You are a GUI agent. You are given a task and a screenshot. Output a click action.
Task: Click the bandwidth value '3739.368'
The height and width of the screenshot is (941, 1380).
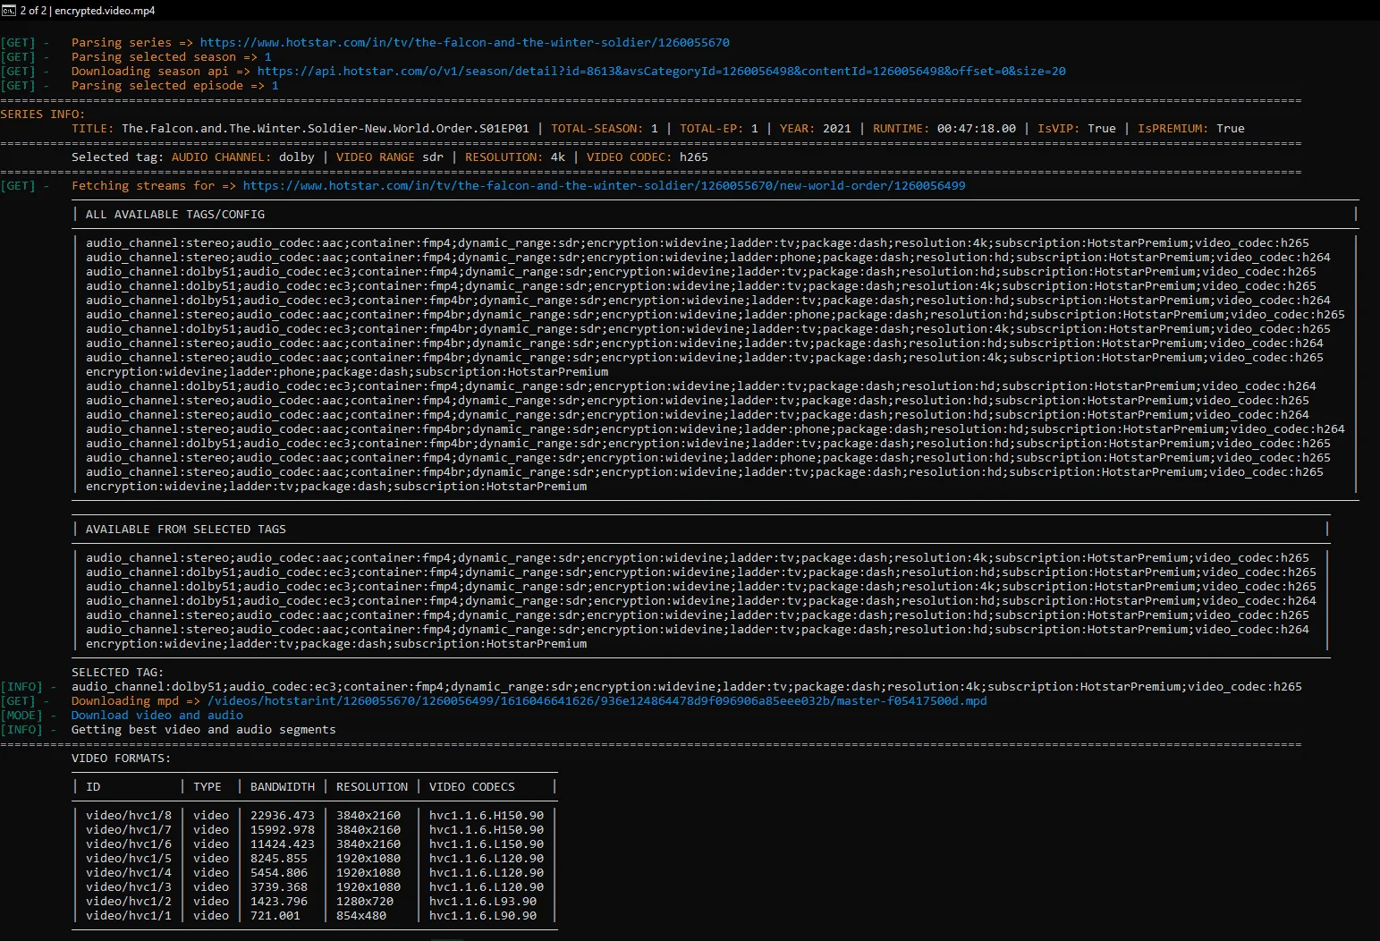(x=279, y=887)
